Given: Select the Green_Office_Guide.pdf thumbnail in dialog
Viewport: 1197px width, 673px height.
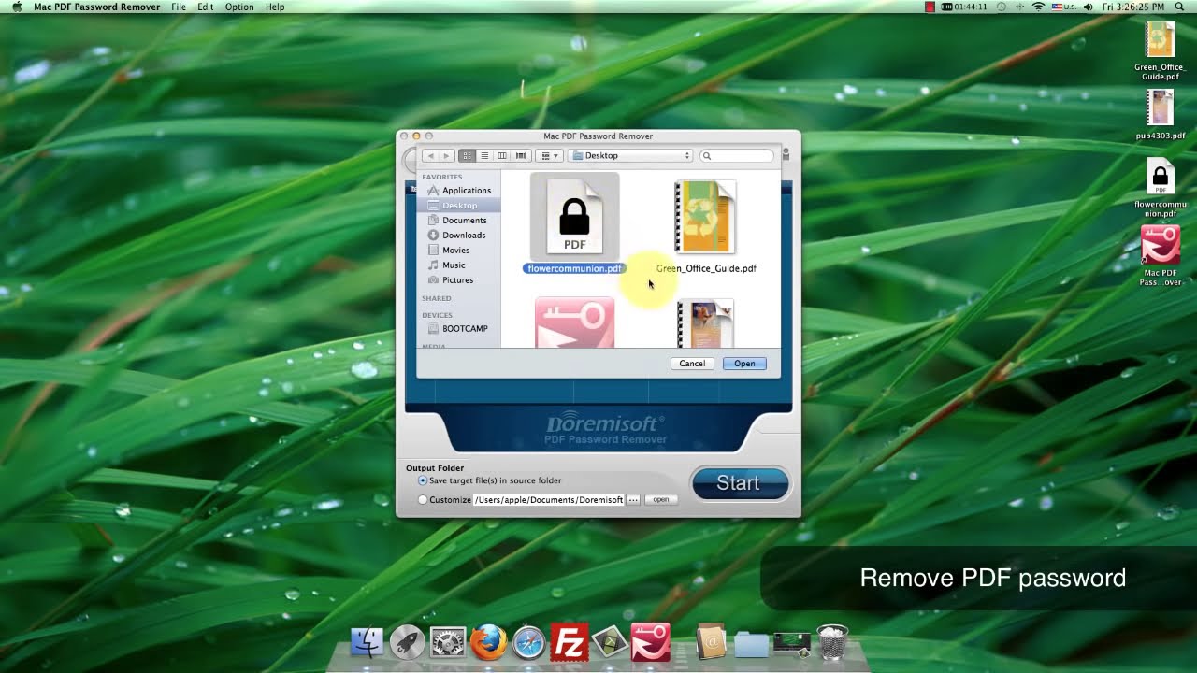Looking at the screenshot, I should click(705, 217).
